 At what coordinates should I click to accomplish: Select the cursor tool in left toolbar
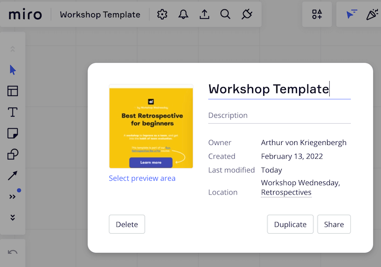[13, 70]
